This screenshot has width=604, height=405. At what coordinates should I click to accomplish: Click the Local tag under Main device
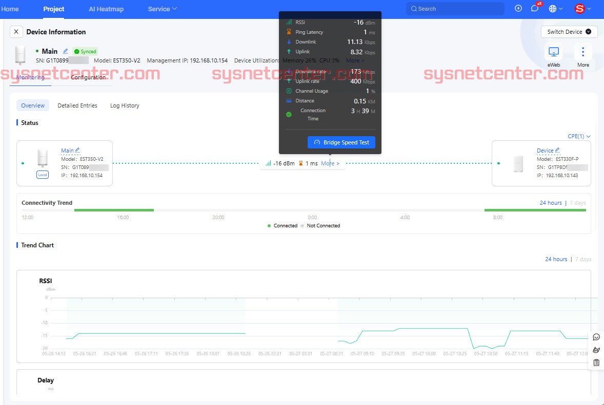[43, 175]
